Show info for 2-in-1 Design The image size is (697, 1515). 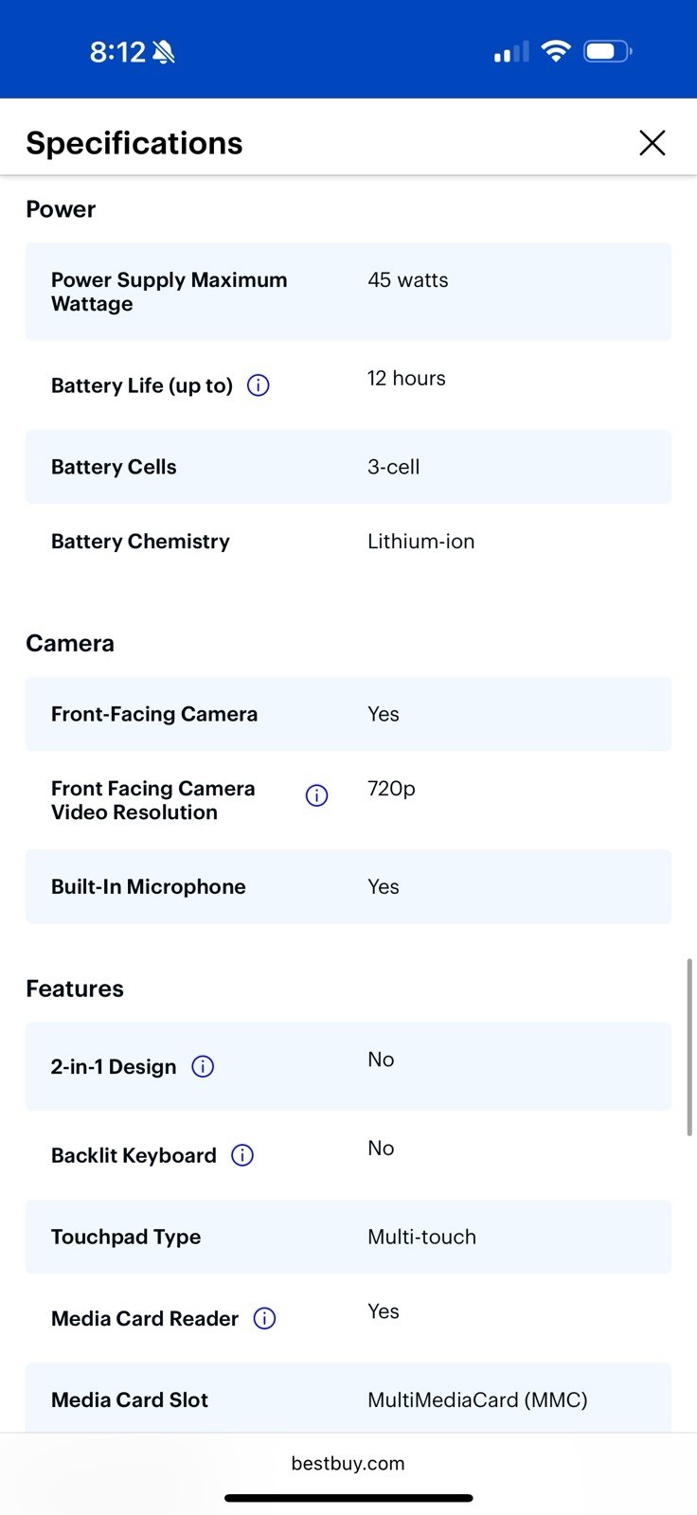(x=203, y=1066)
